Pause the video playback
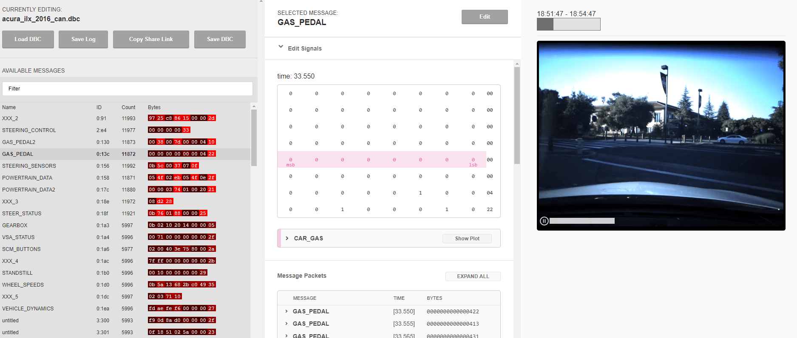This screenshot has height=338, width=797. click(x=544, y=221)
